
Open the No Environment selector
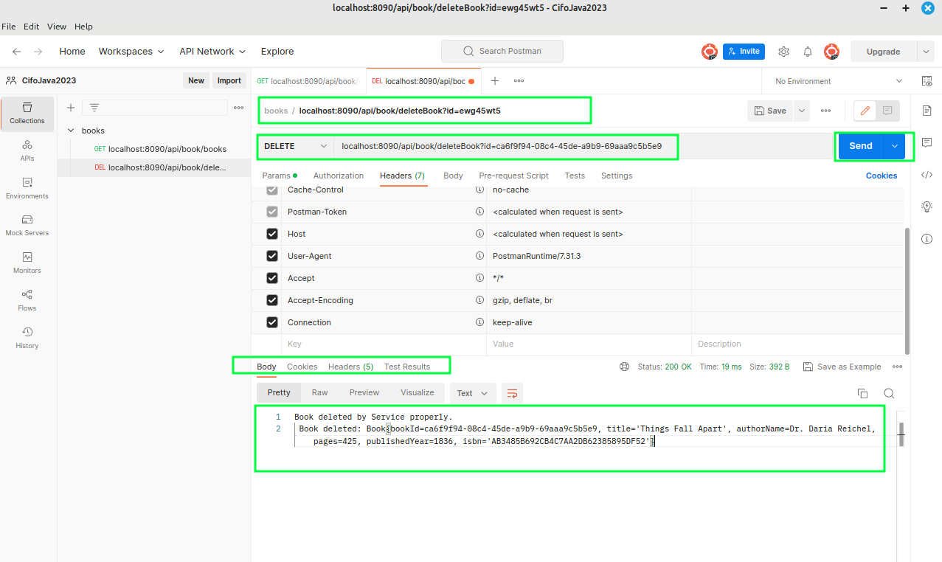point(838,81)
